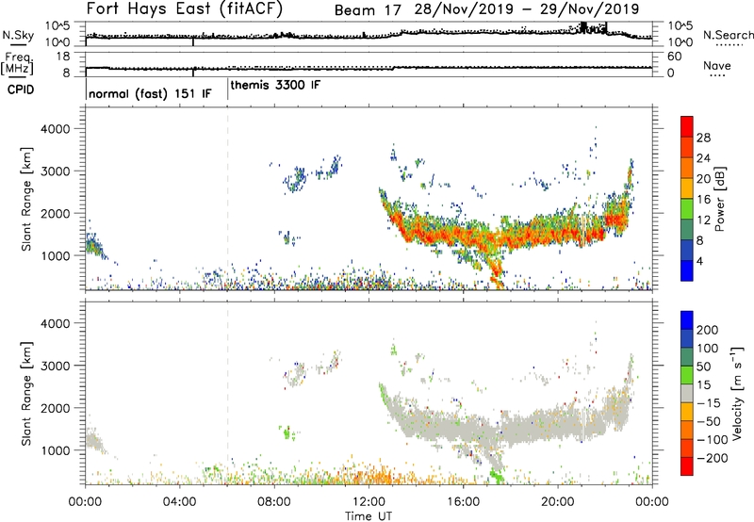Click the '16:00' time axis tick label

pyautogui.click(x=463, y=502)
